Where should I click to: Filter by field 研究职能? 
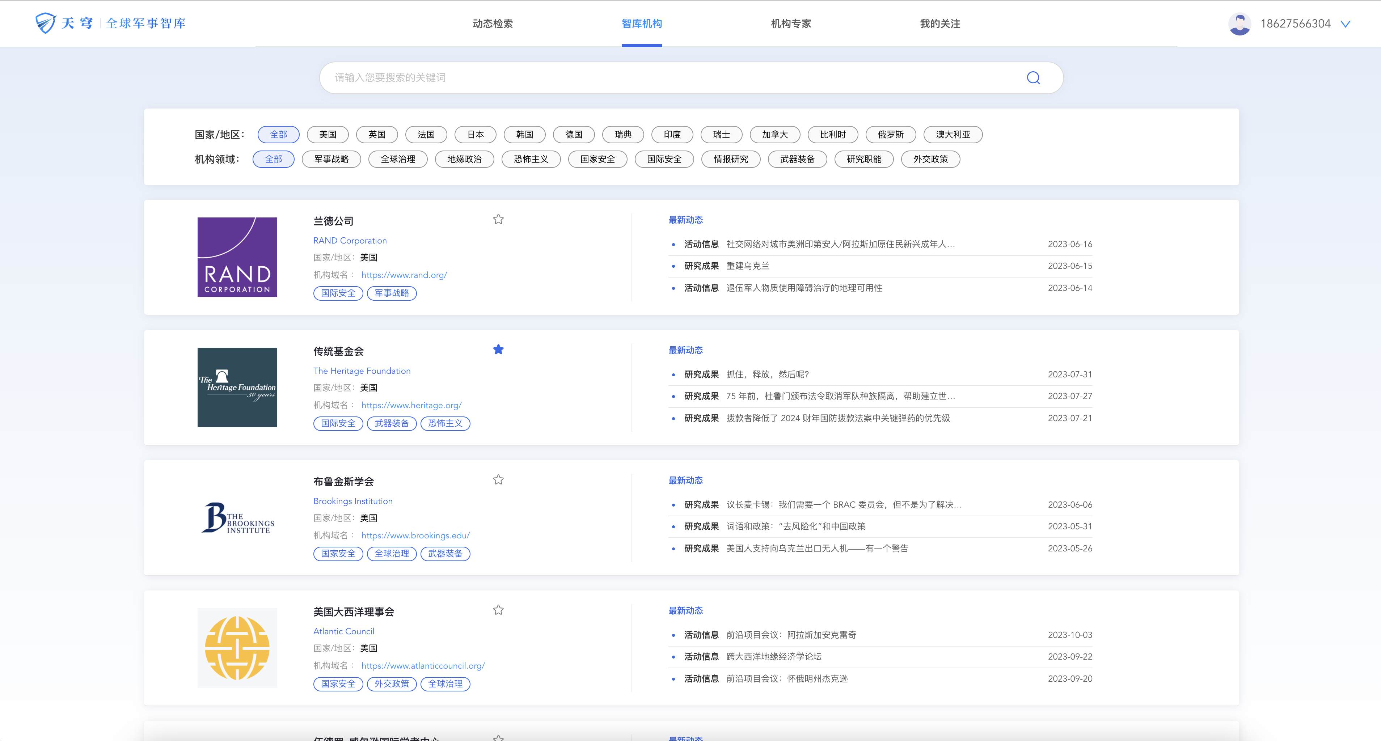(864, 159)
